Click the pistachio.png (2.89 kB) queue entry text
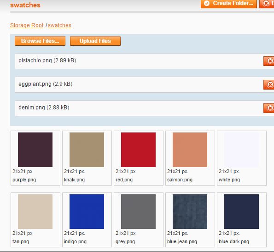274x252 pixels. point(47,60)
